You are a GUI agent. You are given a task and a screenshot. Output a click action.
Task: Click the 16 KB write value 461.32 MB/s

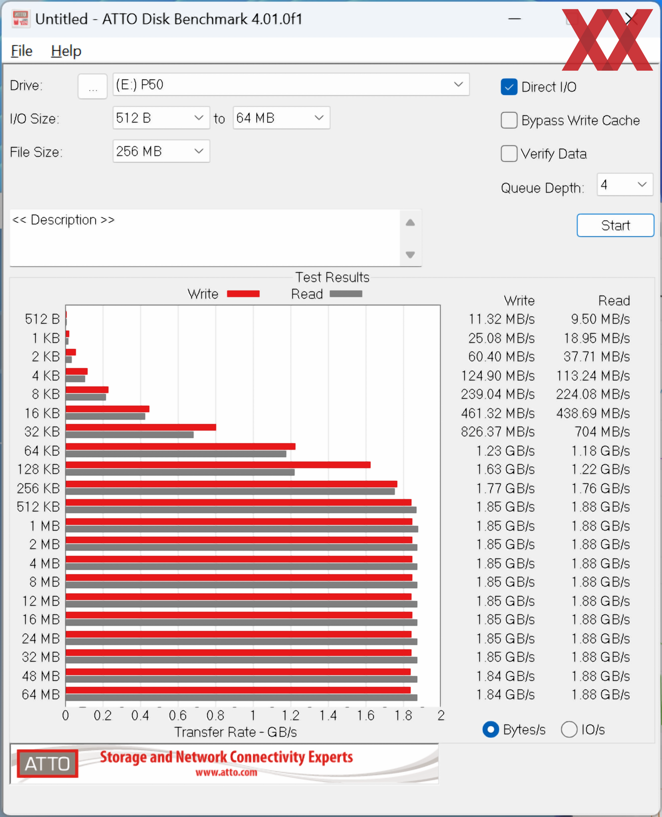tap(498, 413)
